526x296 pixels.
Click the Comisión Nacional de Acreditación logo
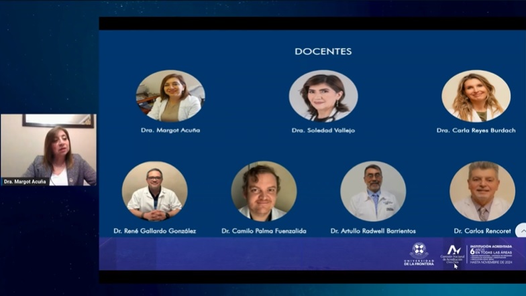454,254
